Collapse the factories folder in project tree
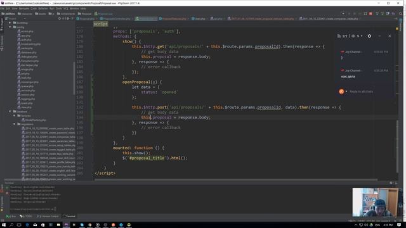 click(14, 115)
